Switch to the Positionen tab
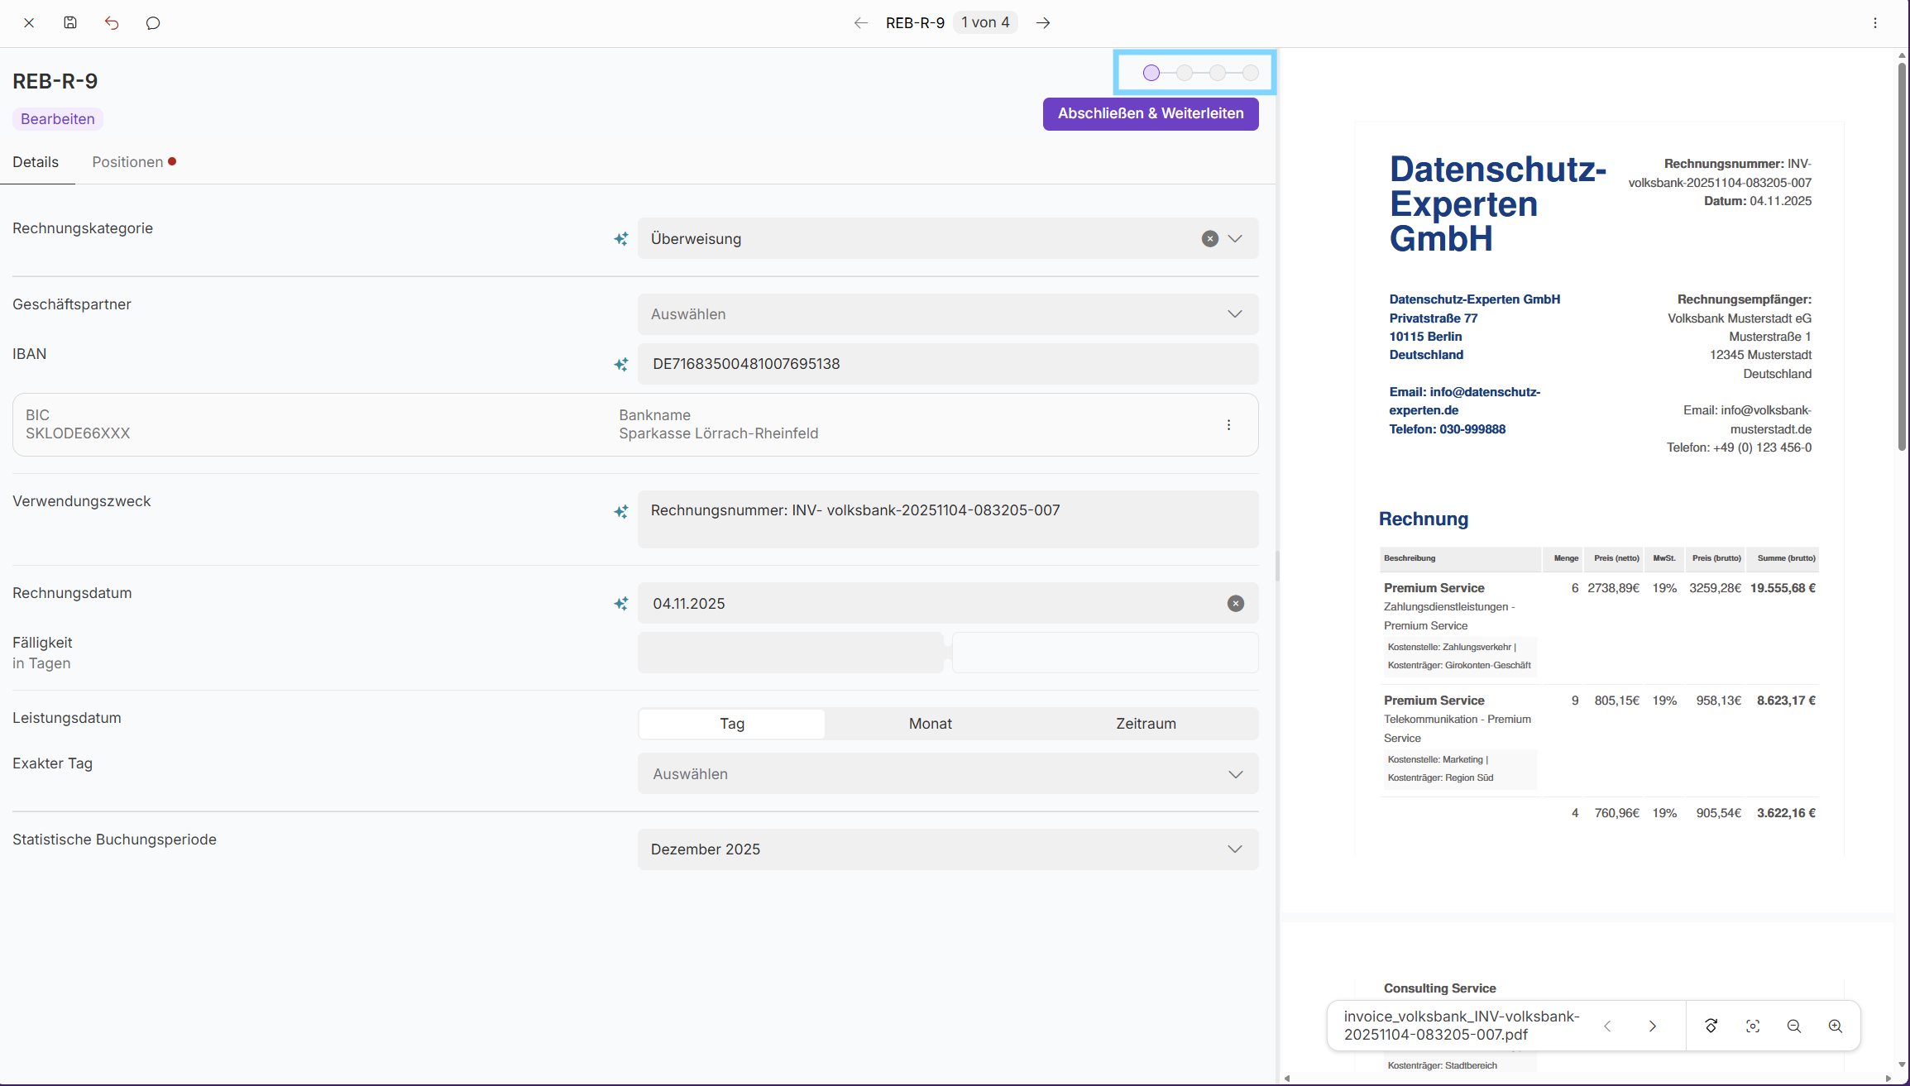This screenshot has height=1086, width=1910. pos(128,162)
